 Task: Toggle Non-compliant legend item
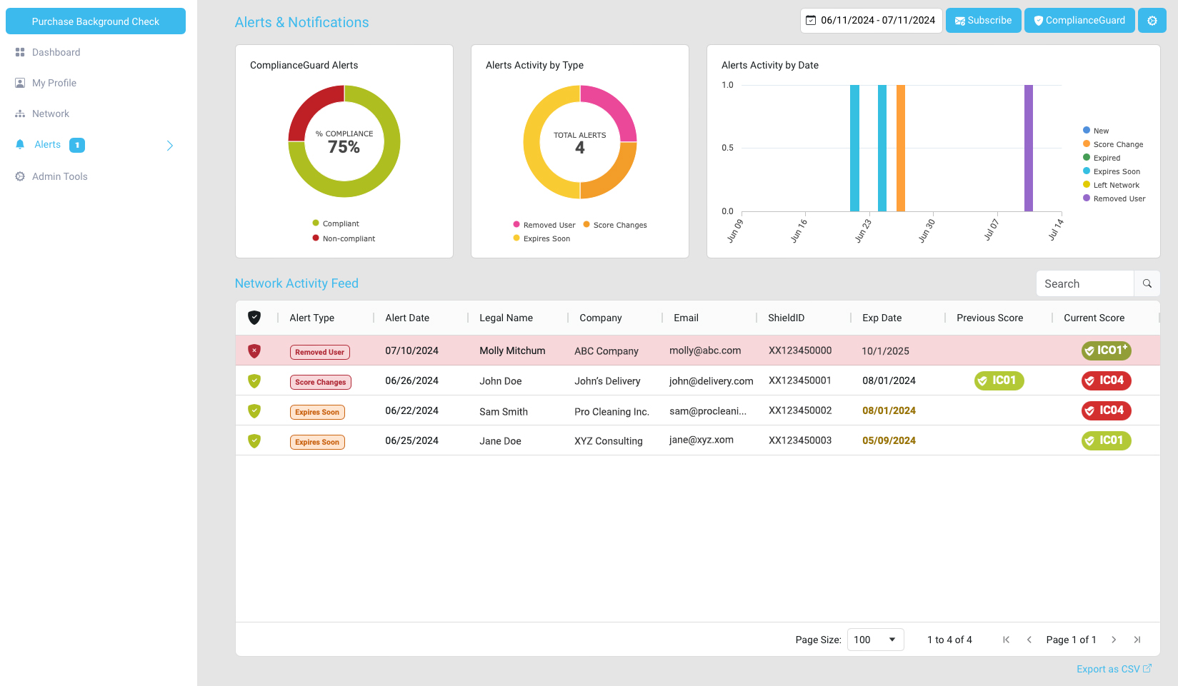point(344,238)
